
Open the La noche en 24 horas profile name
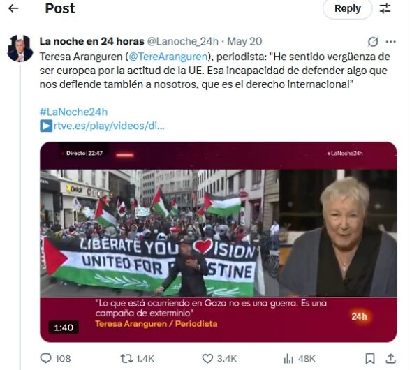click(91, 41)
